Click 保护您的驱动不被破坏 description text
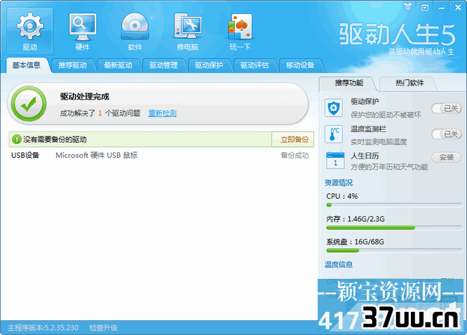Viewport: 467px width, 335px height. click(x=386, y=115)
